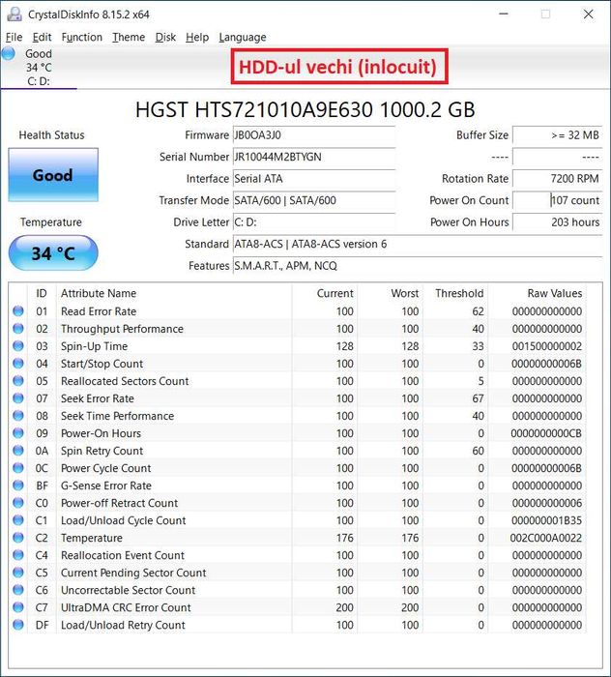Click the Threshold column header

(x=455, y=293)
